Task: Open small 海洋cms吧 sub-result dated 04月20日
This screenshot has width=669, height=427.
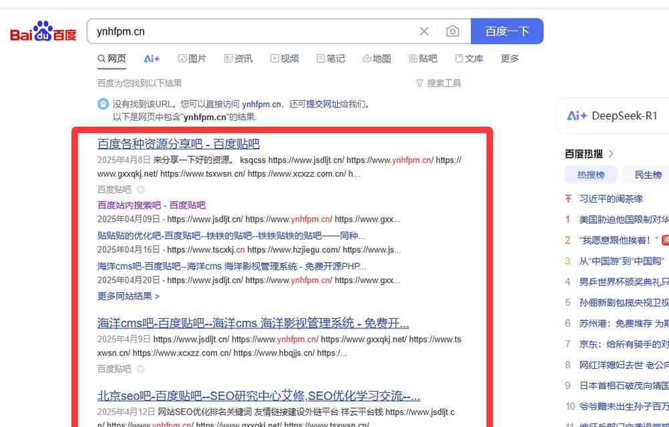Action: (232, 266)
